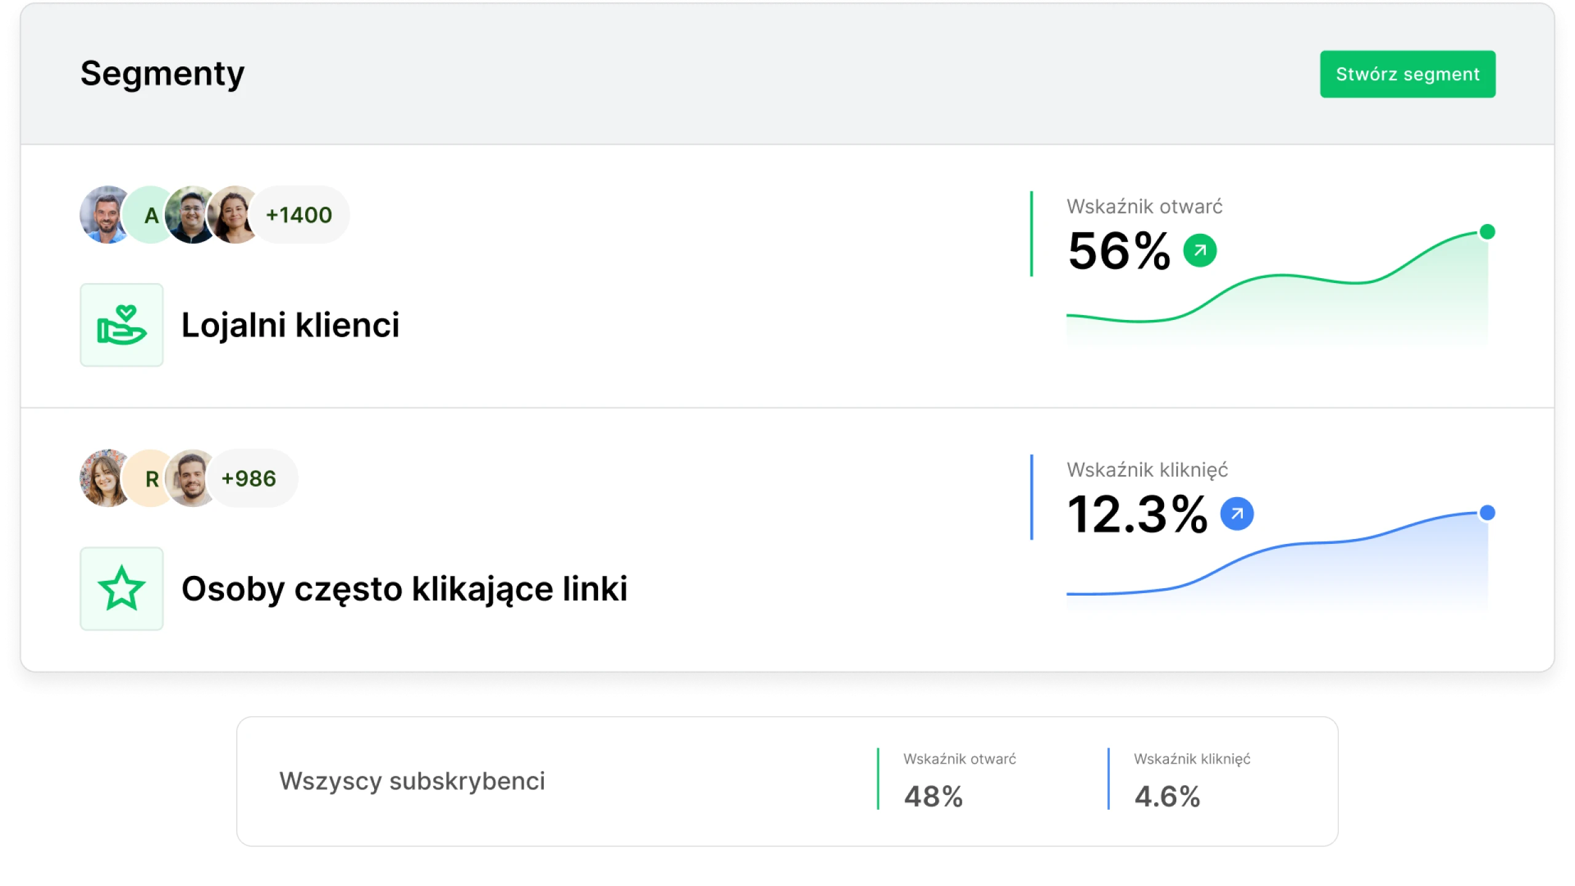Select the Wszyscy subskrybenci row
Viewport: 1575px width, 886px height.
coord(412,781)
